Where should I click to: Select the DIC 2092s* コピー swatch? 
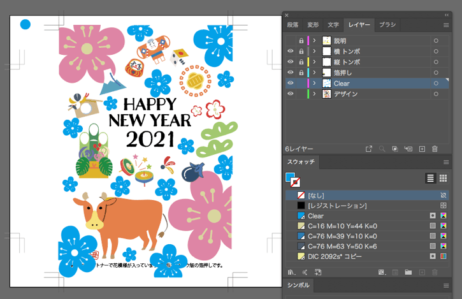(332, 256)
